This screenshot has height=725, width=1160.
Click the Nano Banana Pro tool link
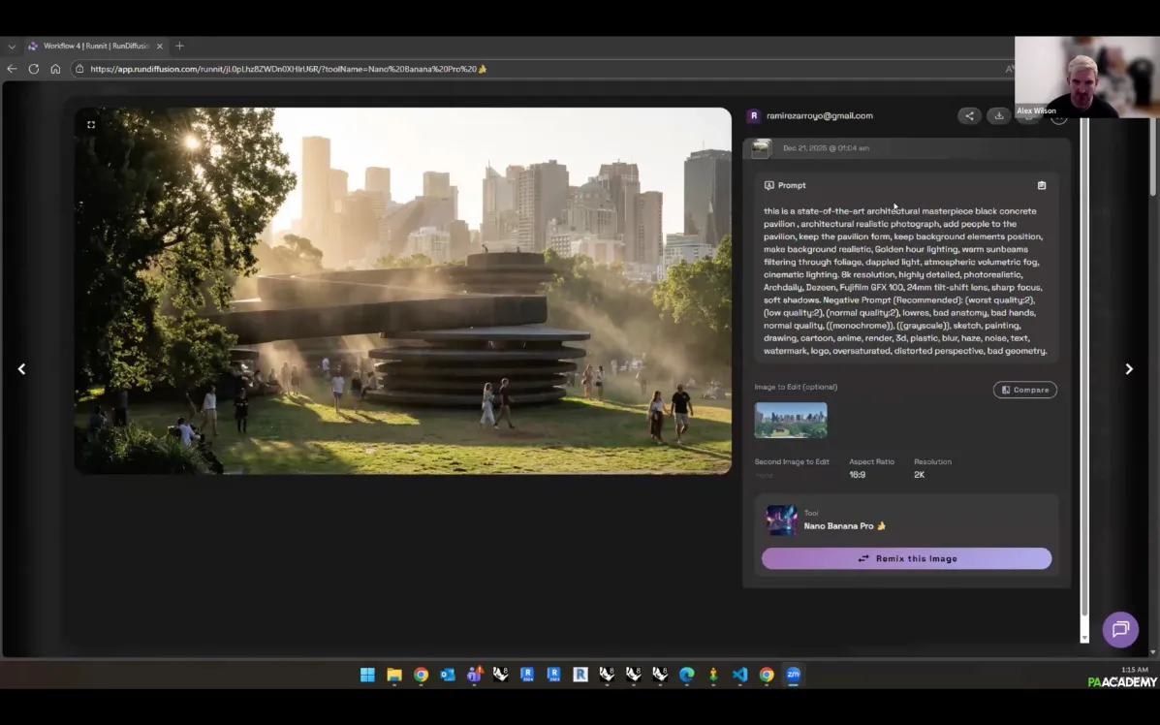click(839, 526)
